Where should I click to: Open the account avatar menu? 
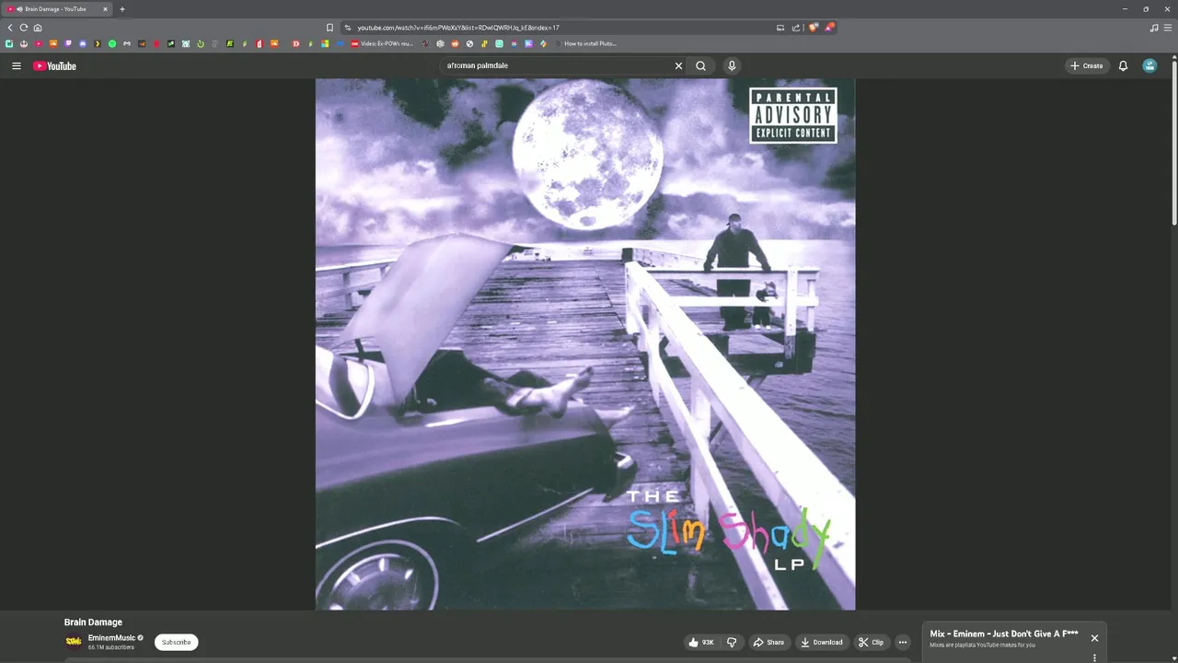point(1149,65)
